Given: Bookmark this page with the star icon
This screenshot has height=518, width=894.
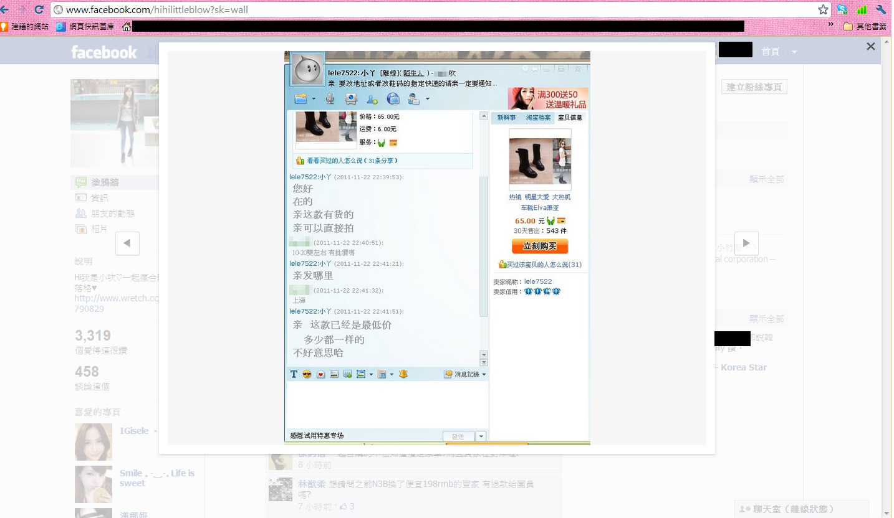Looking at the screenshot, I should (823, 9).
